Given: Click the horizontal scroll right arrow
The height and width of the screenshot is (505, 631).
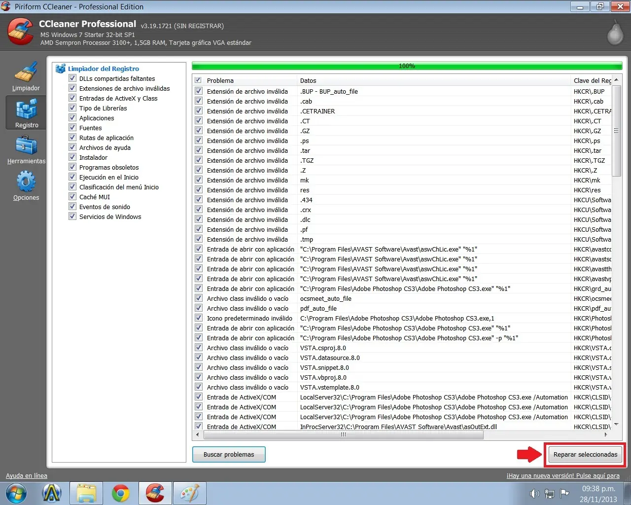Looking at the screenshot, I should coord(606,435).
